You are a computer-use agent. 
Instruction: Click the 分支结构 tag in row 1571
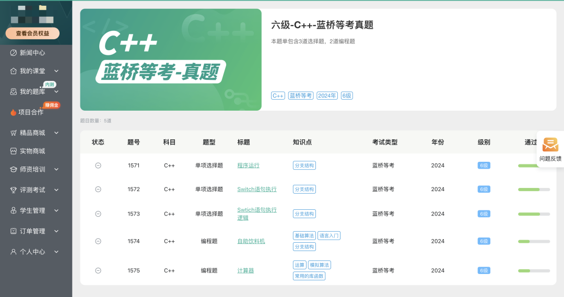coord(304,165)
